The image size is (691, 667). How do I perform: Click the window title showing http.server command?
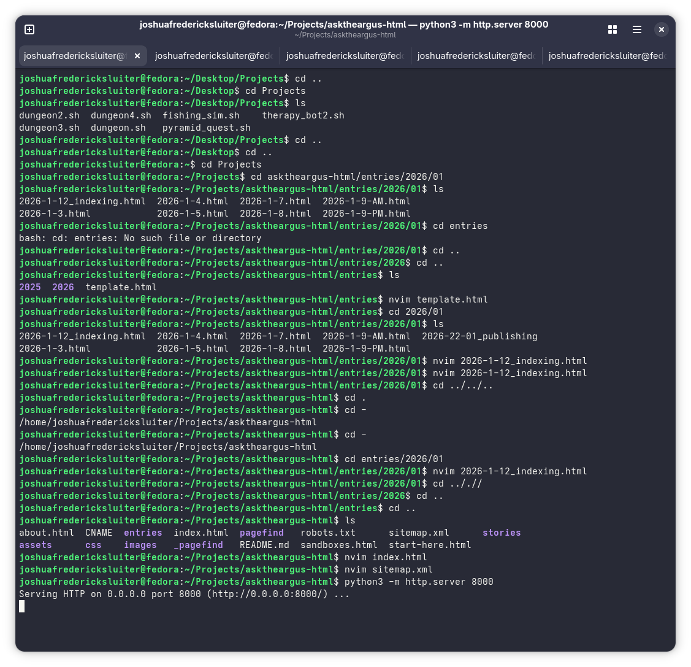(344, 25)
